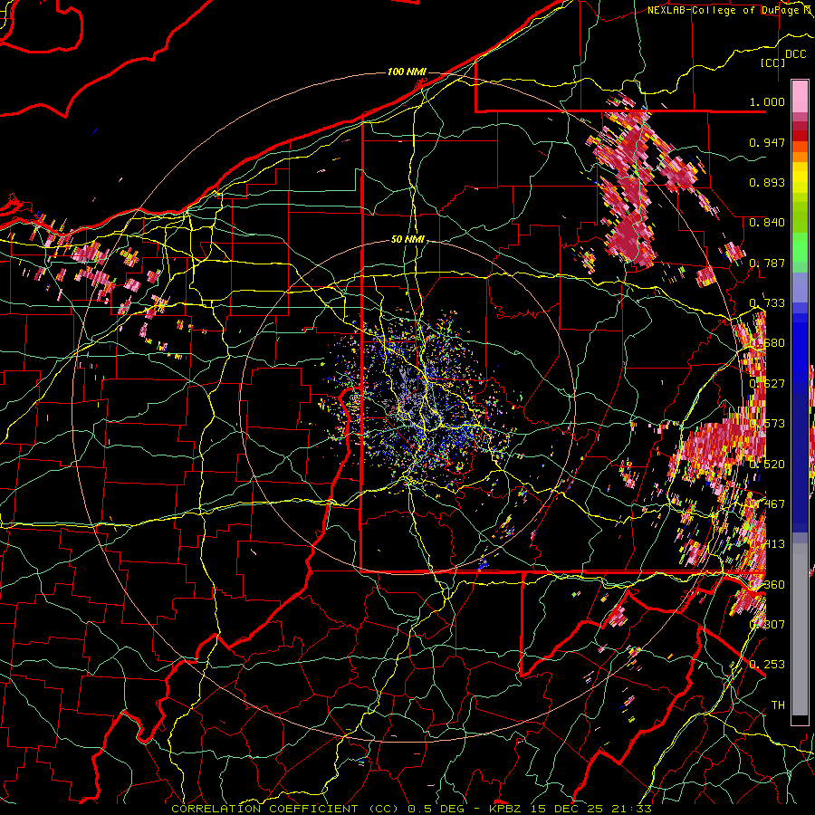Click the 0.787 scale value
815x815 pixels.
point(767,263)
